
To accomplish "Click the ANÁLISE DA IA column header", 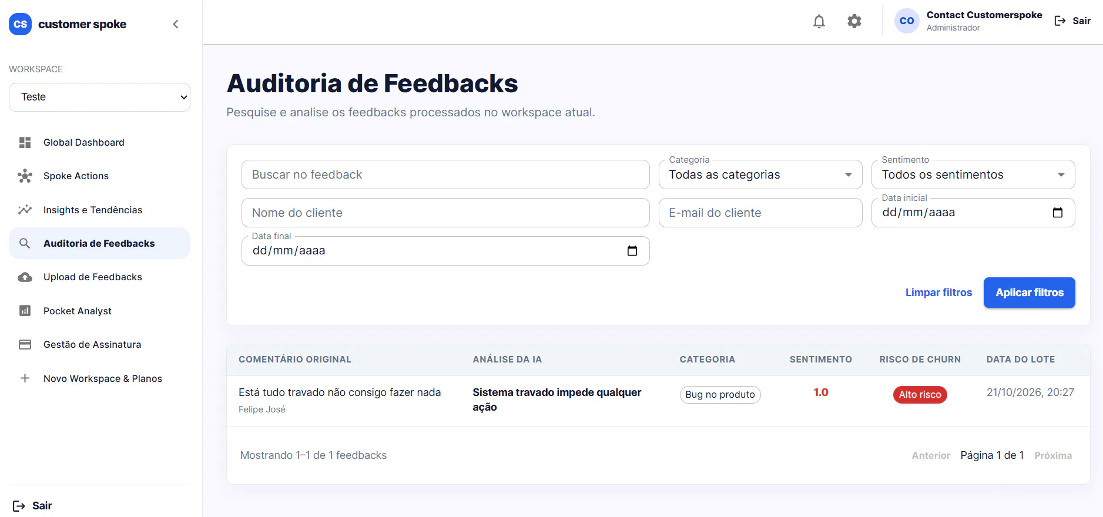I will click(x=507, y=360).
